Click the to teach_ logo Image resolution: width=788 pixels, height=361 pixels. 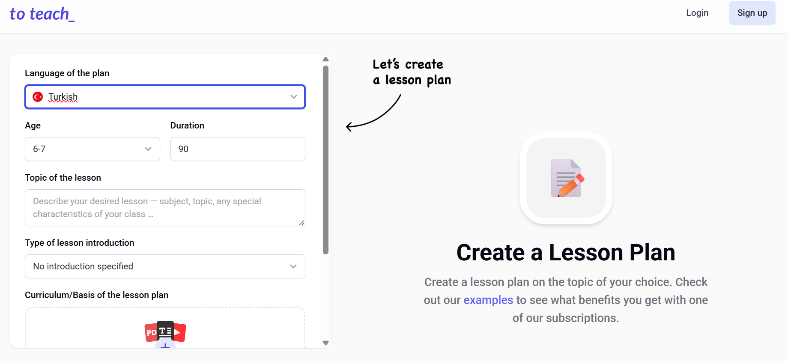coord(42,14)
